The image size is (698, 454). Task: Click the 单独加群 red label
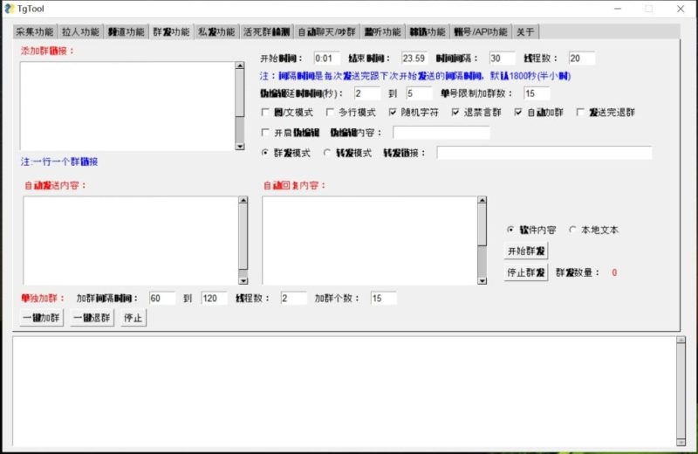pyautogui.click(x=43, y=299)
